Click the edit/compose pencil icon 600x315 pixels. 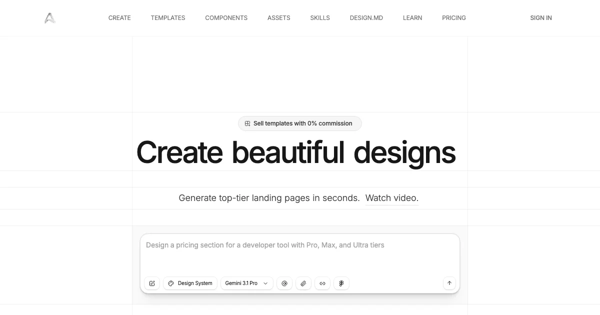tap(152, 283)
